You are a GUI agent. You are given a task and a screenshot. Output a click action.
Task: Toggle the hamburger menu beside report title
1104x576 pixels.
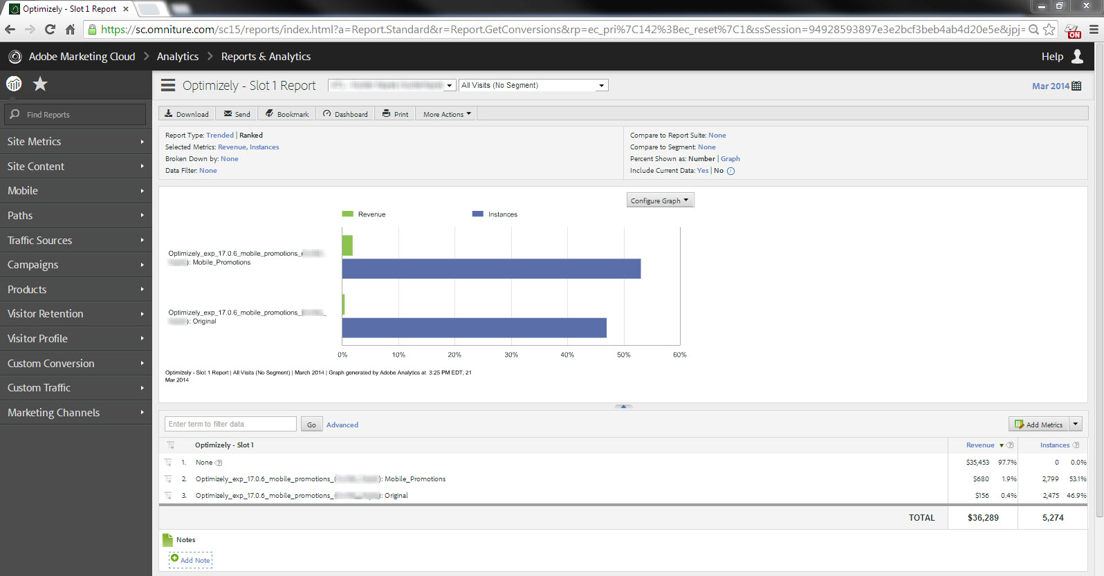pyautogui.click(x=168, y=85)
